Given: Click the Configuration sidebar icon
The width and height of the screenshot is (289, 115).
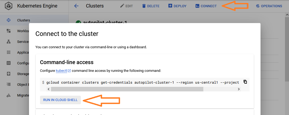Looking at the screenshot, I should [x=9, y=63].
